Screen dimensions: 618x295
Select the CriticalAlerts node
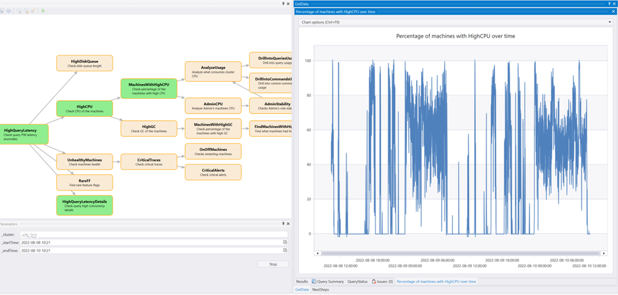[213, 172]
